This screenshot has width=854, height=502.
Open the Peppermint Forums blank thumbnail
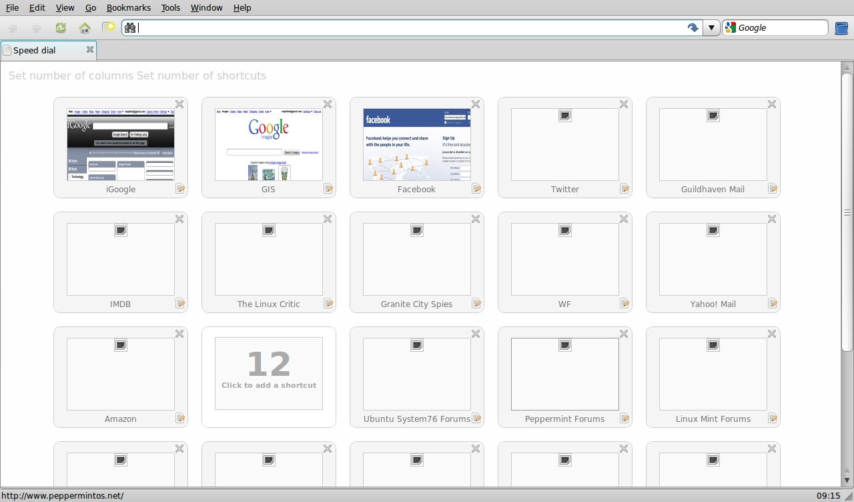tap(565, 374)
